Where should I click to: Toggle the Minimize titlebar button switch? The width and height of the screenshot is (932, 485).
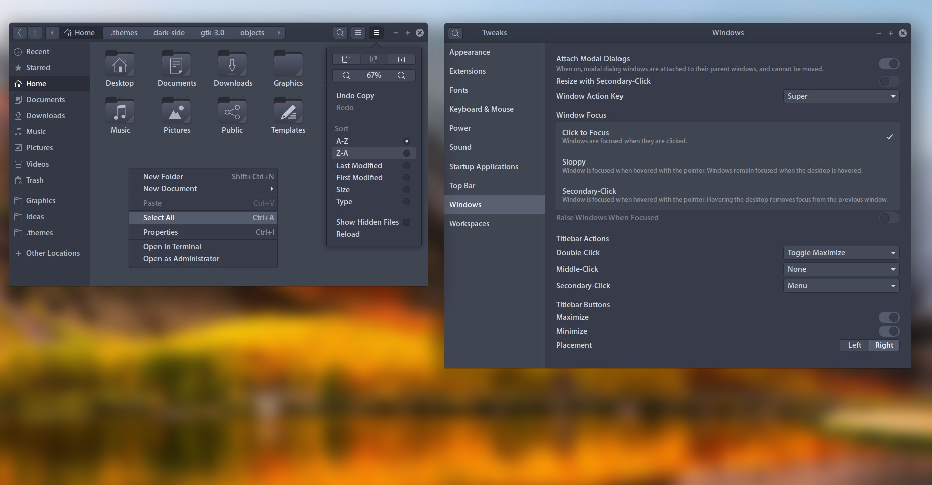(889, 331)
